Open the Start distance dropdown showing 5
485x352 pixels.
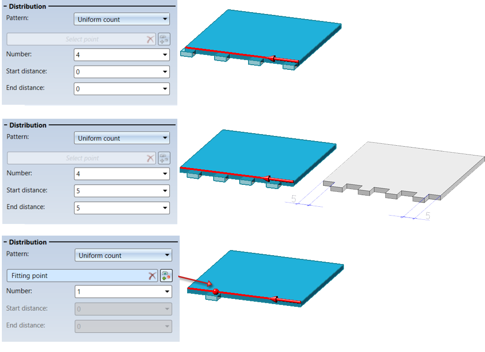click(122, 190)
